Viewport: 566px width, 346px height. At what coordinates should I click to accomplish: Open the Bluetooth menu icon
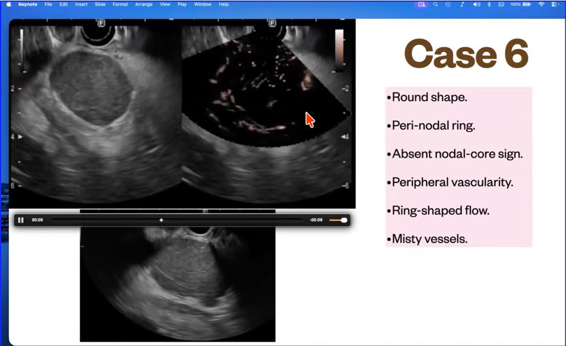click(489, 5)
